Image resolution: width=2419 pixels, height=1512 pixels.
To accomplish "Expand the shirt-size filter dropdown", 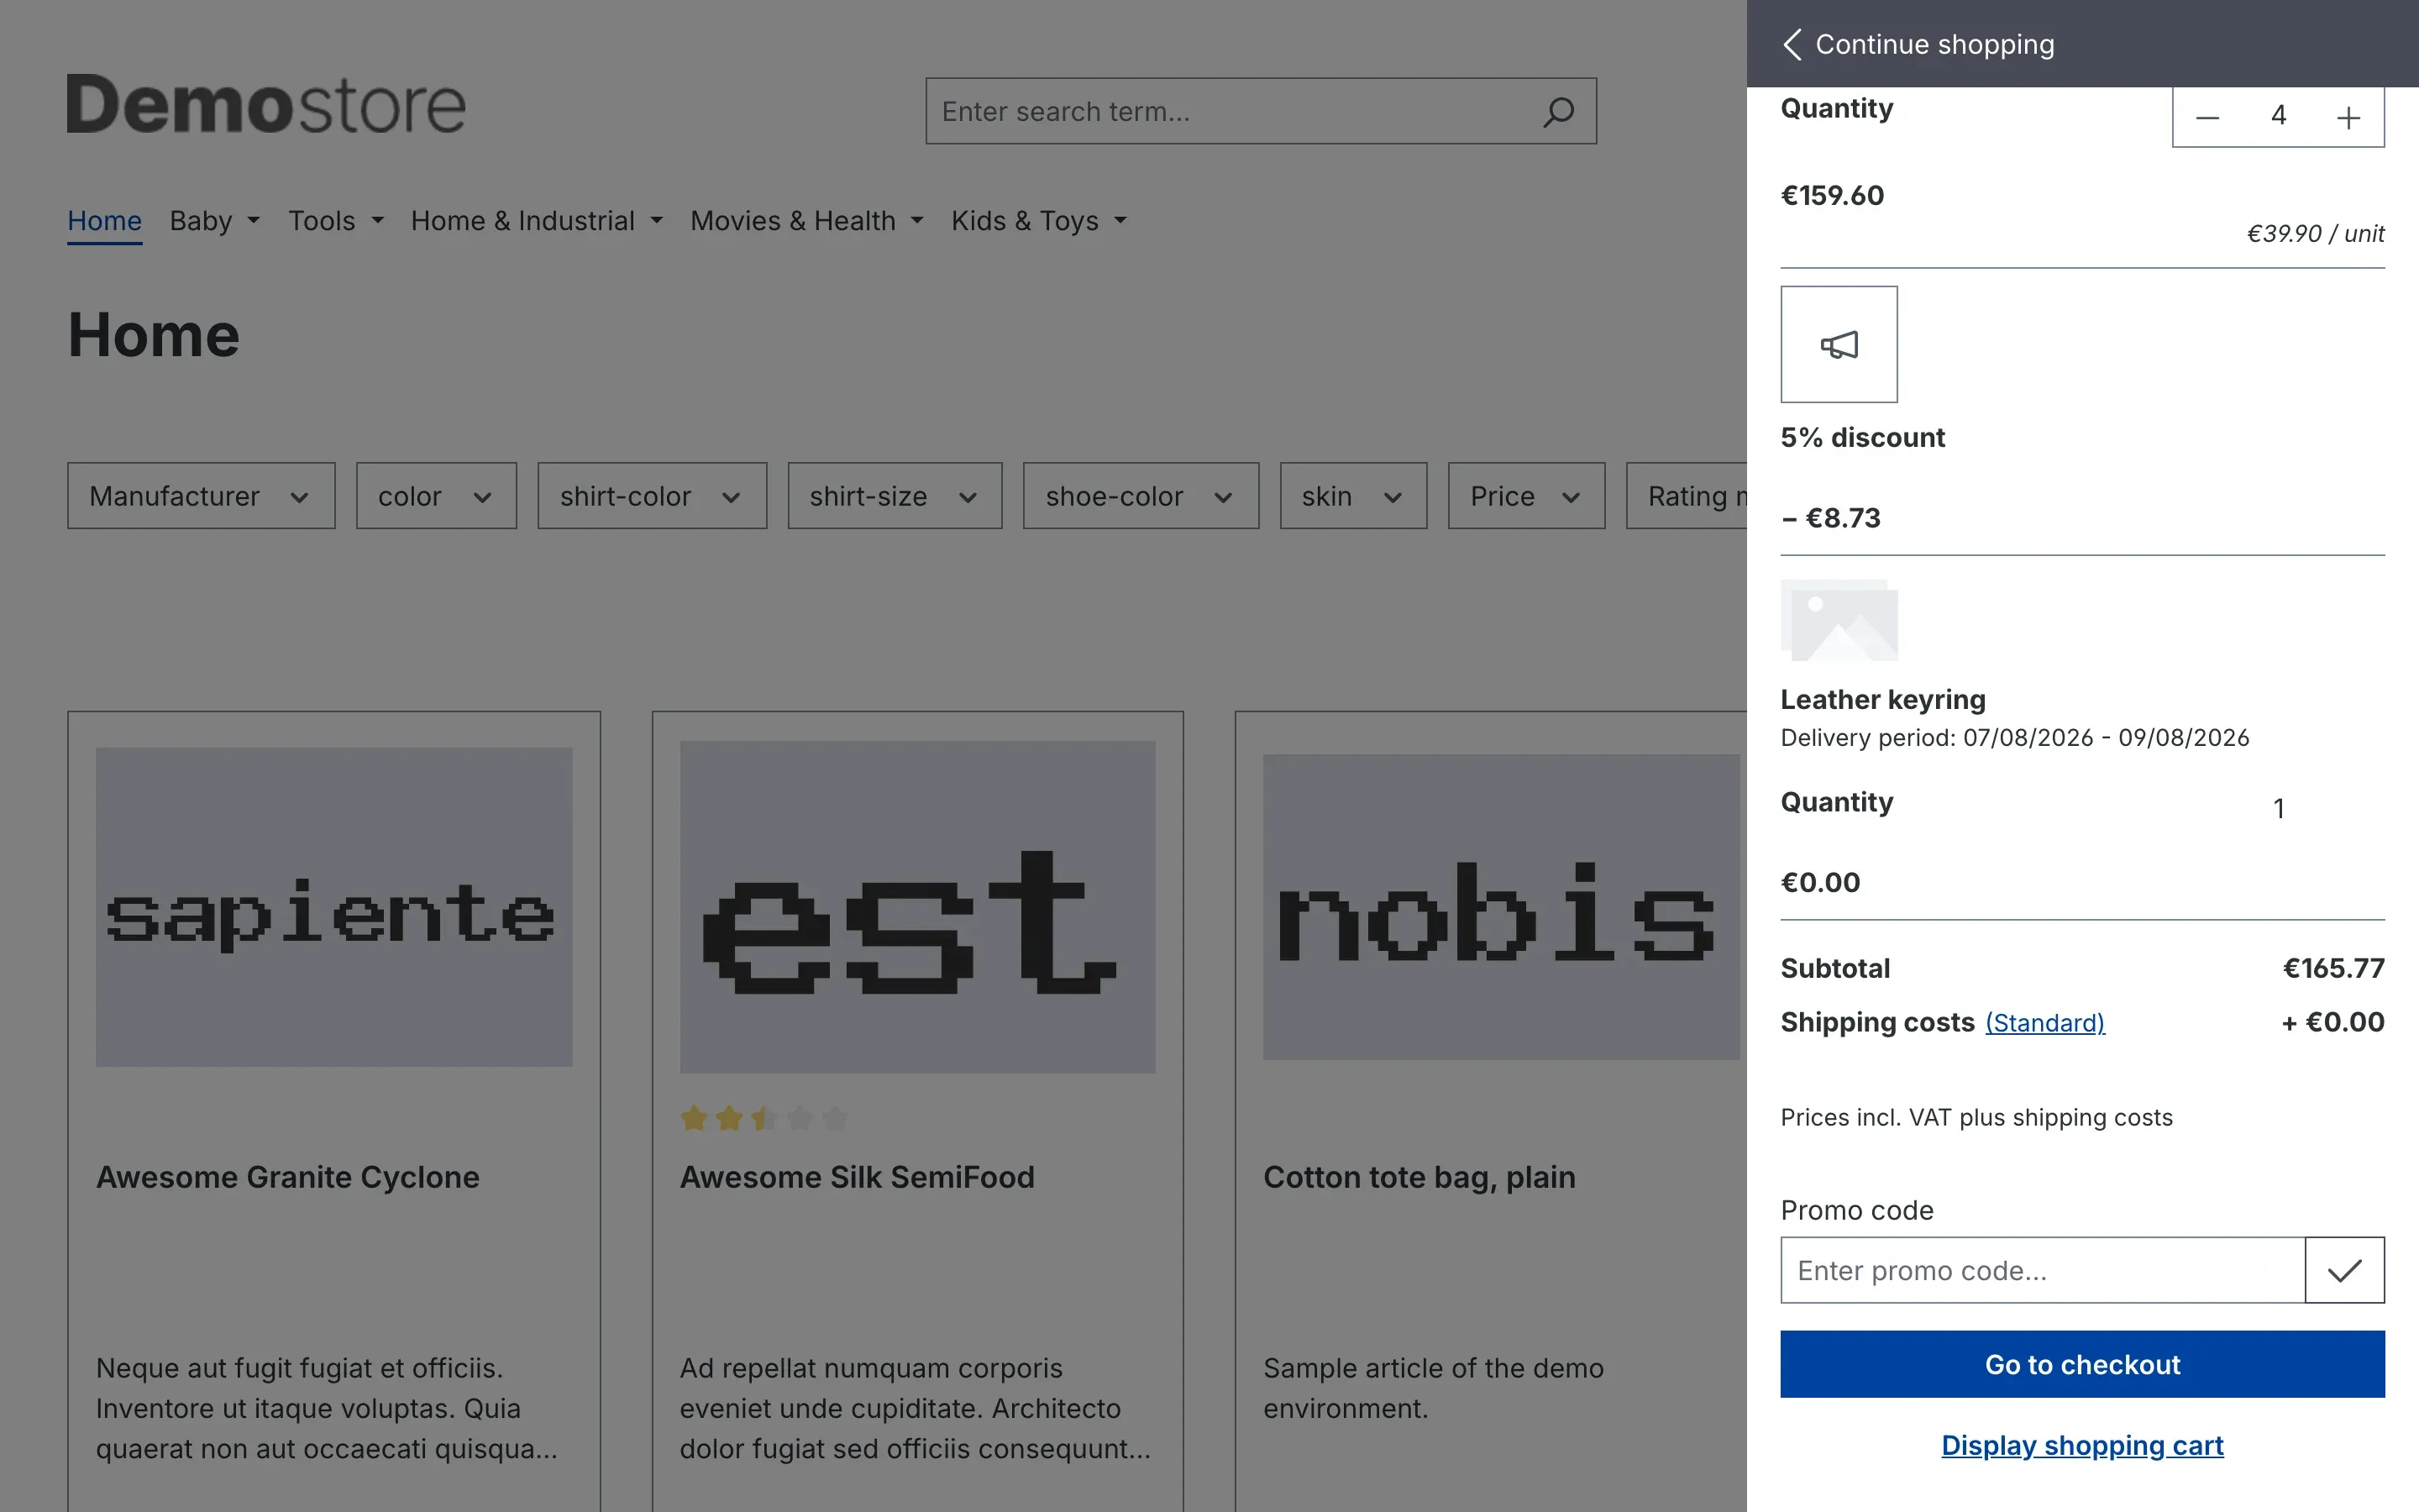I will [x=895, y=496].
